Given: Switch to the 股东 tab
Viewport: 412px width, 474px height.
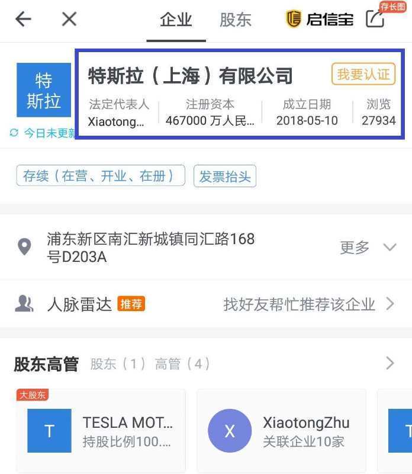Looking at the screenshot, I should [235, 20].
